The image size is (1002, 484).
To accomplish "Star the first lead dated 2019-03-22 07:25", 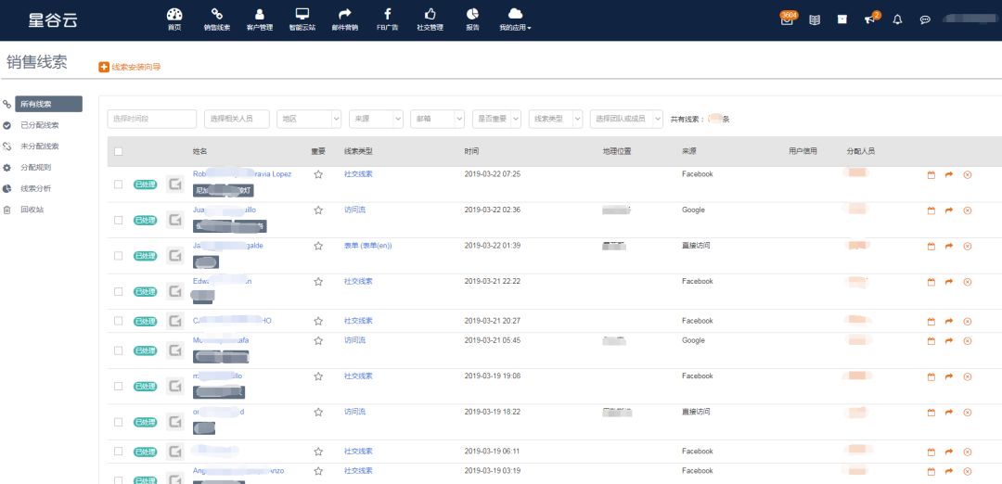I will click(318, 174).
